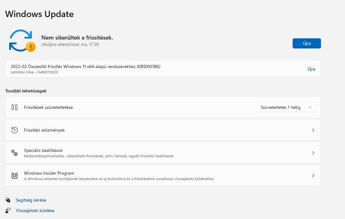345x219 pixels.
Task: Click the Szüneteltetés 1 hétig button
Action: (x=281, y=107)
